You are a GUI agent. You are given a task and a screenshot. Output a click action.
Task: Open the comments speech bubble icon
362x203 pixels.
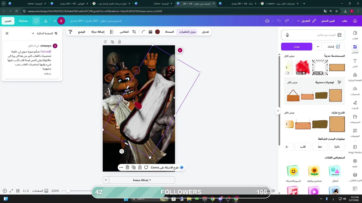(36, 21)
